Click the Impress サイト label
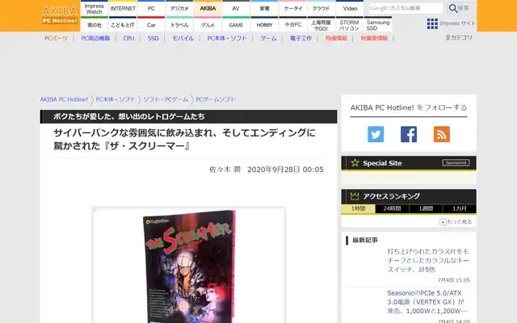This screenshot has height=323, width=517. [x=457, y=23]
